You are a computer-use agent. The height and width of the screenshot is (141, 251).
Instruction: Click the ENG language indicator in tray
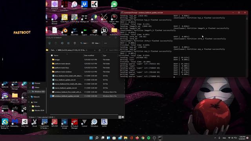coord(224,138)
